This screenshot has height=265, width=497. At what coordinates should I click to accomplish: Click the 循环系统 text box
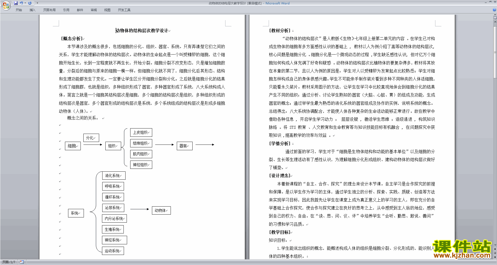tap(113, 197)
